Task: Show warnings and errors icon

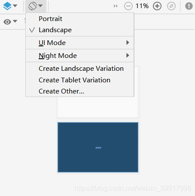Action: pos(189,6)
